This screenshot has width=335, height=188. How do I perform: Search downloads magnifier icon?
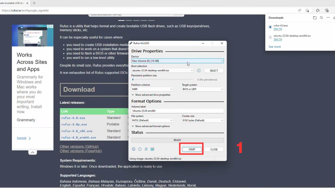point(321,18)
